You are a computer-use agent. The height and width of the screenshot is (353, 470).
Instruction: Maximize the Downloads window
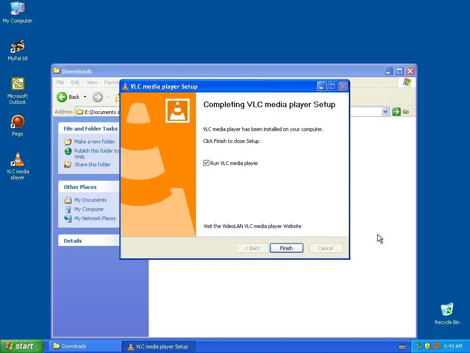399,71
